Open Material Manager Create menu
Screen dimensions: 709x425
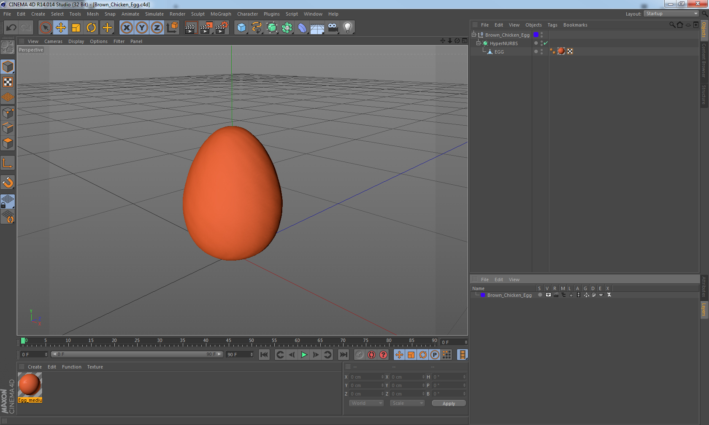[35, 367]
